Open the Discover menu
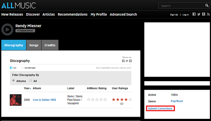Viewport: 211px width, 121px height. coord(33,14)
